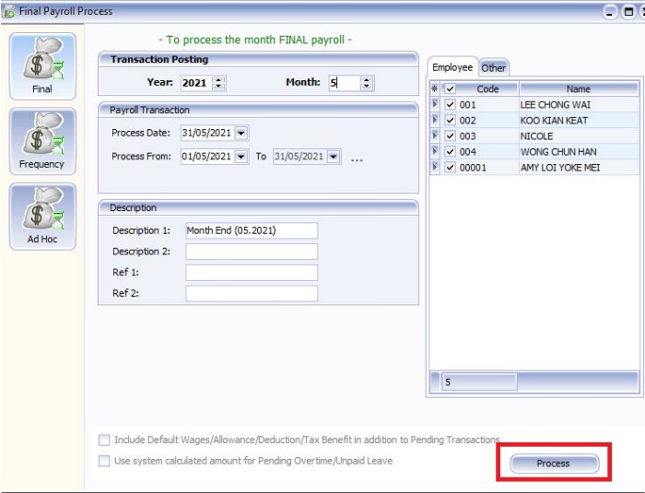Screen dimensions: 645x493
Task: Open the Process To date dropdown
Action: click(x=333, y=157)
